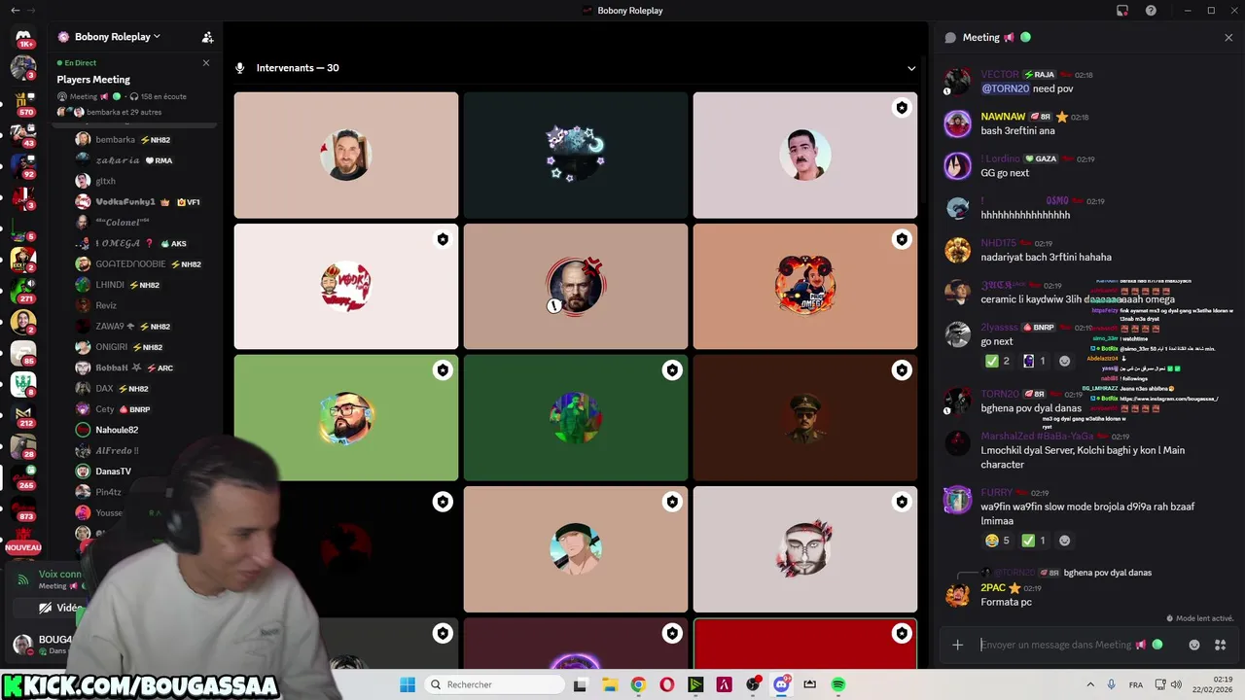
Task: Add new reaction to 2lyassss message
Action: pyautogui.click(x=1065, y=361)
